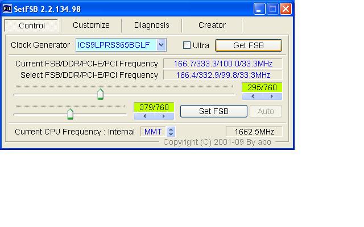Click the MMT up spinner arrow
The width and height of the screenshot is (364, 227).
click(x=171, y=130)
